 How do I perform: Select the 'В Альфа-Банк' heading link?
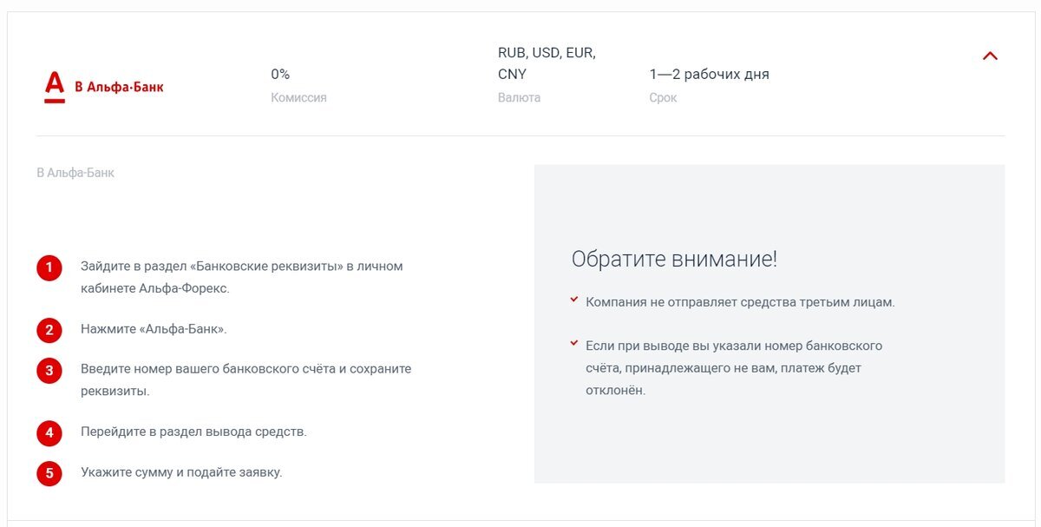[119, 85]
